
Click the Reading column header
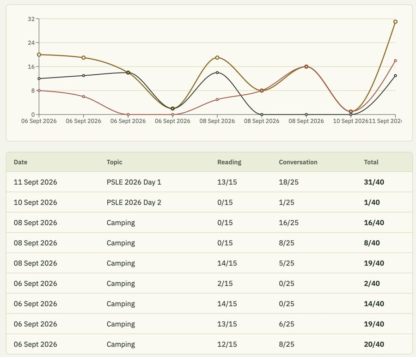point(229,162)
